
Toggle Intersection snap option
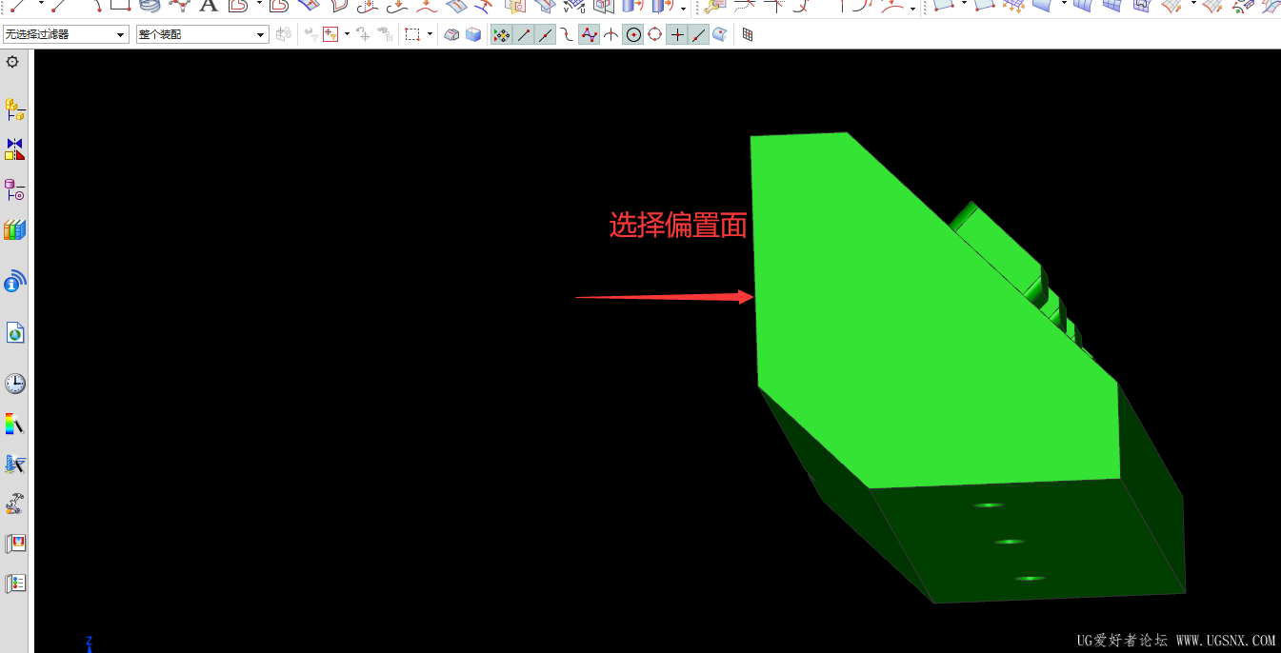(611, 35)
